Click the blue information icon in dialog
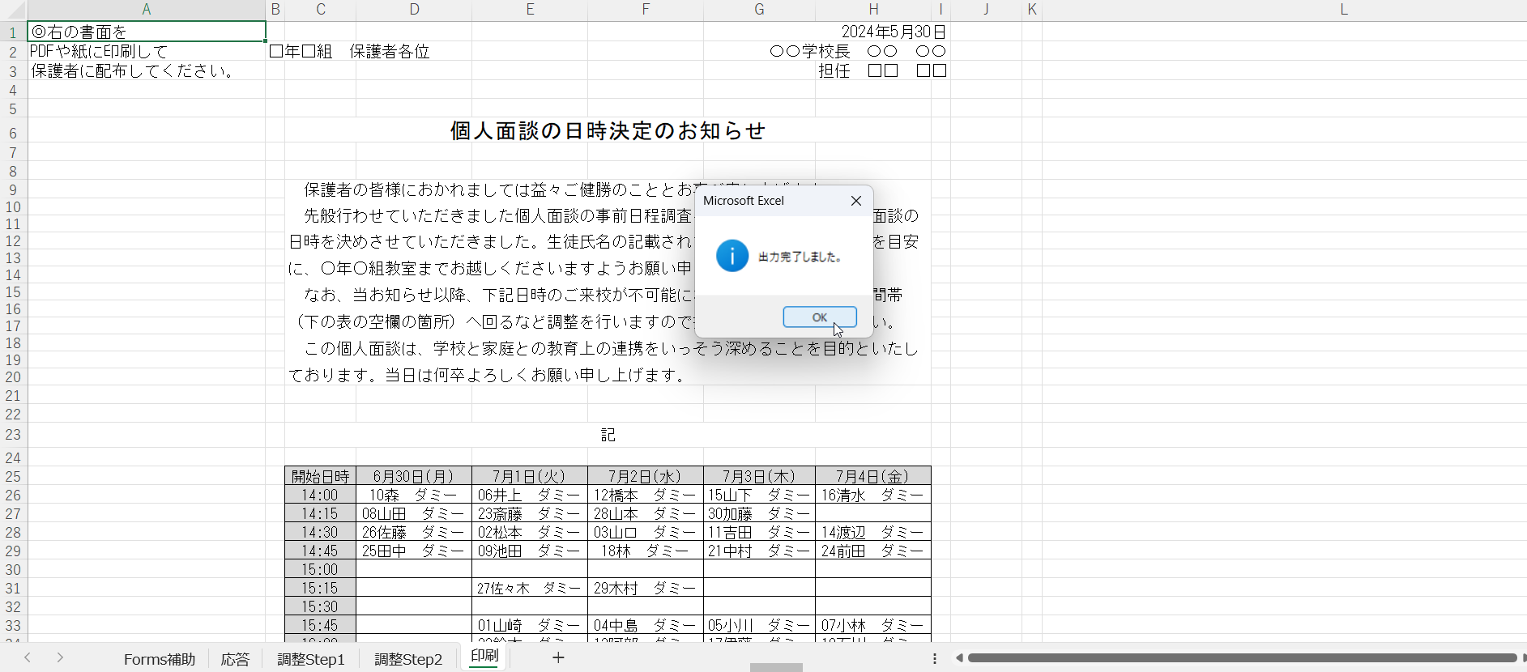Viewport: 1527px width, 672px height. pos(732,256)
